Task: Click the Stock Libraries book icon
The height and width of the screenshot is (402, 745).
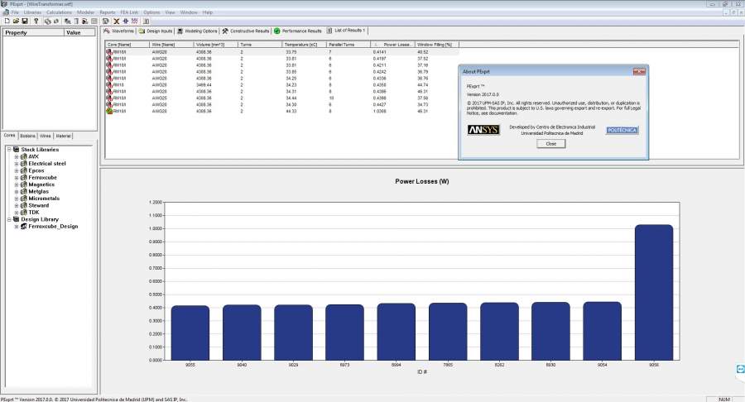Action: click(16, 149)
